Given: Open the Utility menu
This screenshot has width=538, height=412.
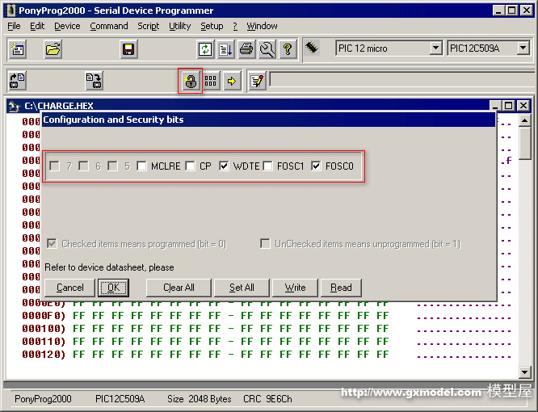Looking at the screenshot, I should pyautogui.click(x=179, y=26).
